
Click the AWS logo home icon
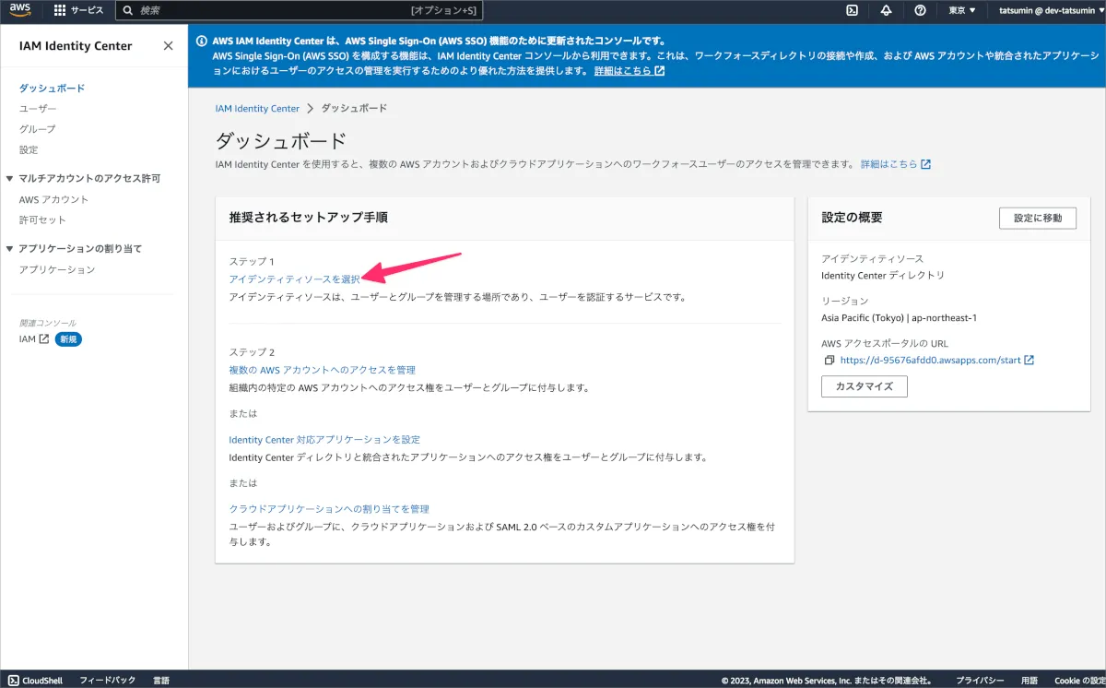(x=21, y=10)
